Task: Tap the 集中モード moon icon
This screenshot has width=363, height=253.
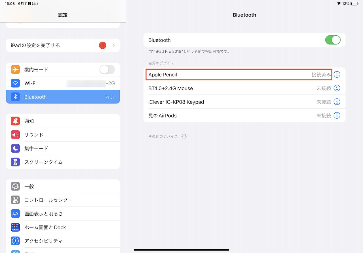Action: tap(15, 148)
